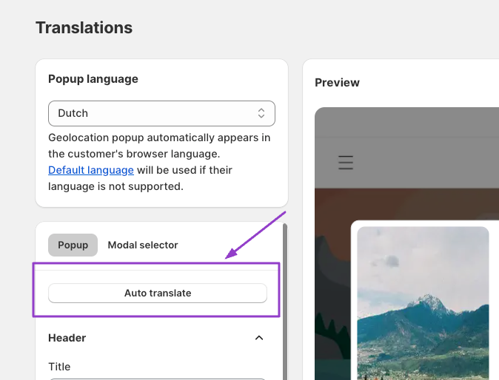The width and height of the screenshot is (499, 380).
Task: Collapse the Header section chevron
Action: click(259, 338)
